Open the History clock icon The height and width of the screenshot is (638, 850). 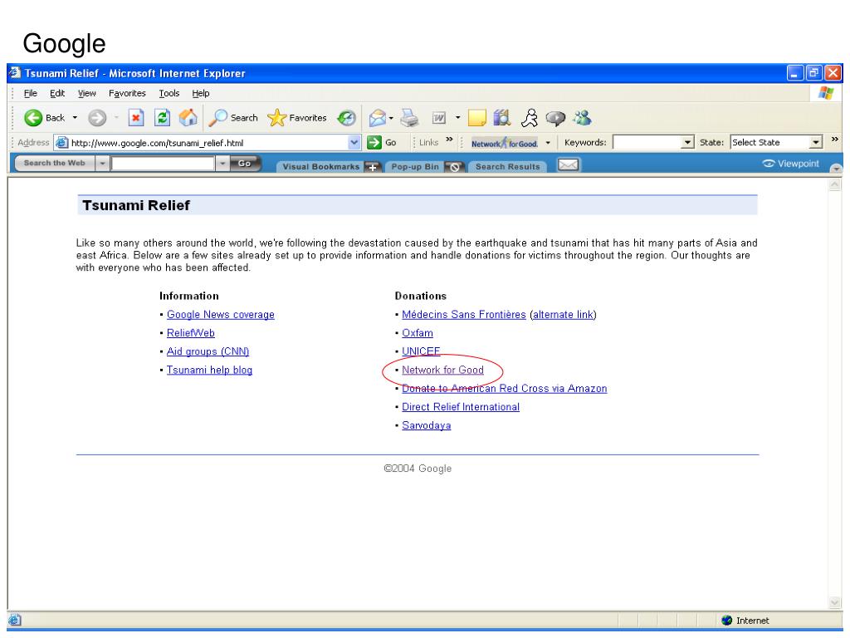point(346,118)
